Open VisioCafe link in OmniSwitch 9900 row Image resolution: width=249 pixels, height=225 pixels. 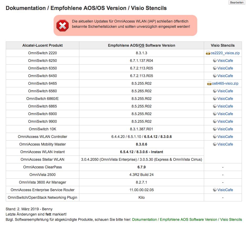[x=225, y=121]
